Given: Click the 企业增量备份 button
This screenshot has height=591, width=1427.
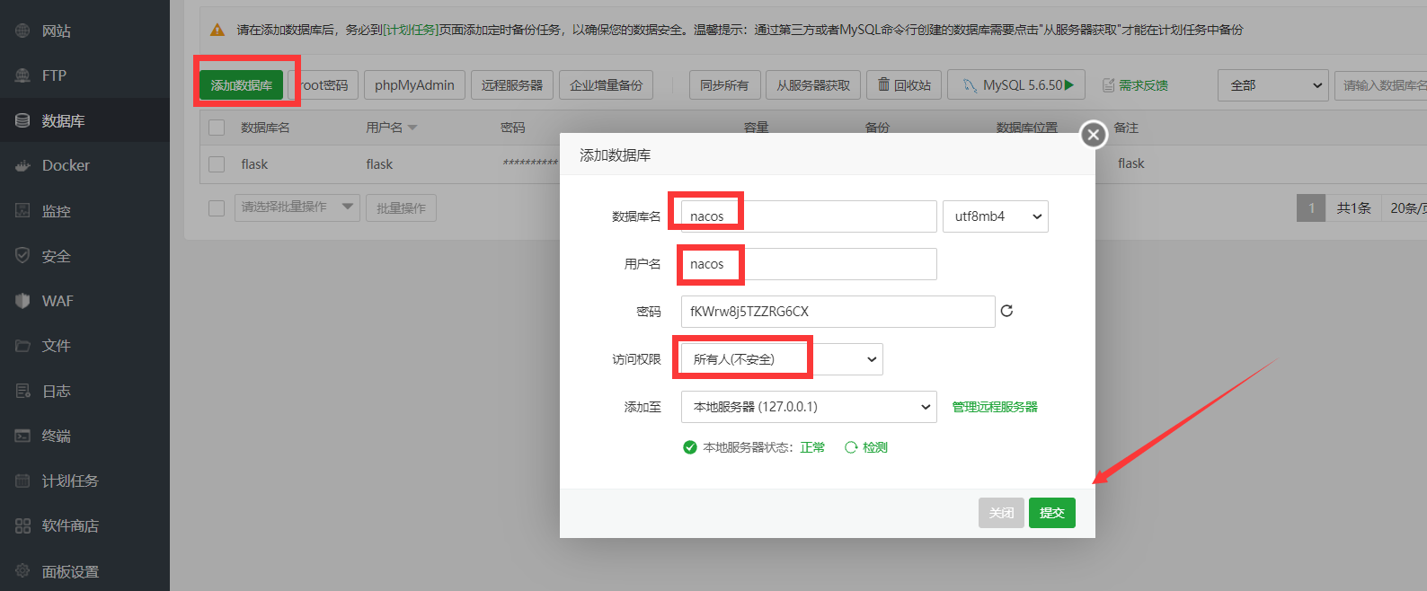Looking at the screenshot, I should (606, 85).
